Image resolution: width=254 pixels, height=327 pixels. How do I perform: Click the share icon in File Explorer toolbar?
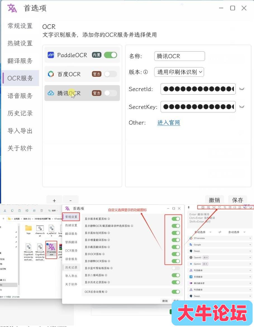(x=34, y=211)
